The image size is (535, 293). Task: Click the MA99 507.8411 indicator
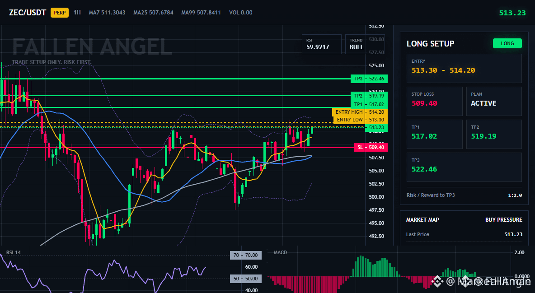point(201,13)
